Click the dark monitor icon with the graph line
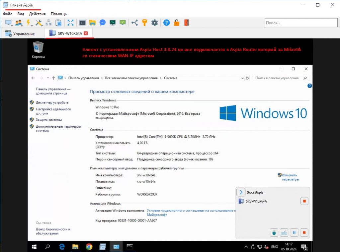This screenshot has width=340, height=252. pyautogui.click(x=113, y=23)
